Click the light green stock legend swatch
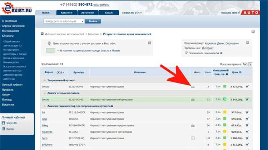This screenshot has height=150, width=268. (50, 50)
